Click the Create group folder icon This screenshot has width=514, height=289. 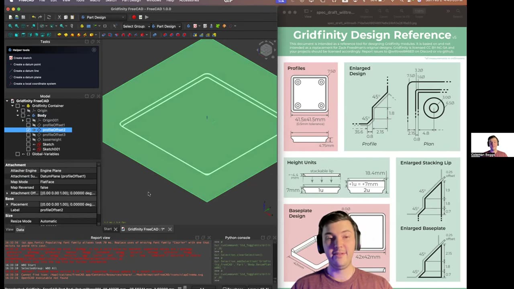pos(88,26)
